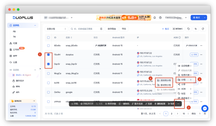Screen dimensions: 216x126
Task: Expand 自动续费 submenu in context menu
Action: click(x=185, y=66)
